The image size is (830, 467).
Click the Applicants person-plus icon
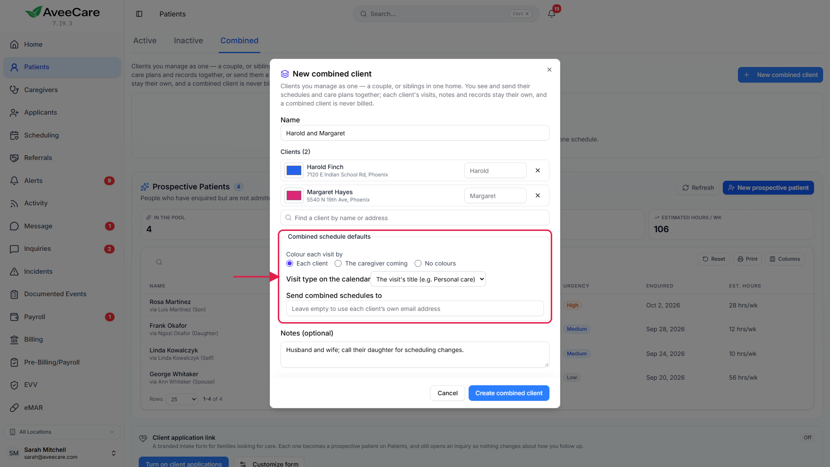click(x=14, y=112)
